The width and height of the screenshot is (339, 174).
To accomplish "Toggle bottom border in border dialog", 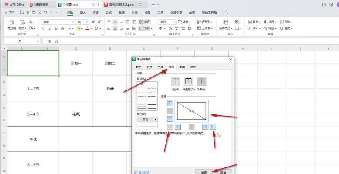I will [x=170, y=119].
